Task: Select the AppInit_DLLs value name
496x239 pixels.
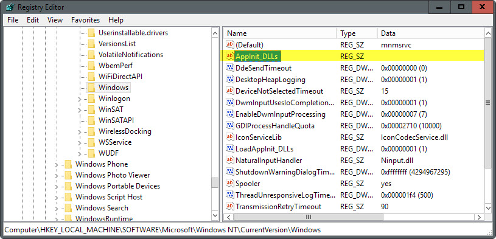Action: pos(257,57)
